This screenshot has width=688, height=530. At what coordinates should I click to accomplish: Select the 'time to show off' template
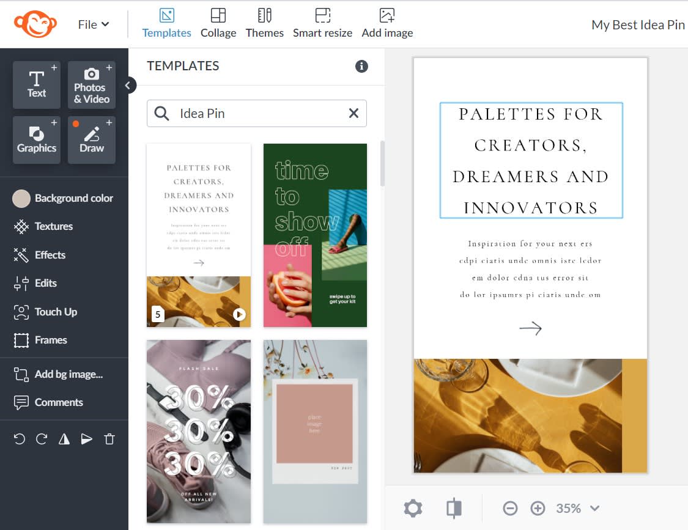click(315, 235)
